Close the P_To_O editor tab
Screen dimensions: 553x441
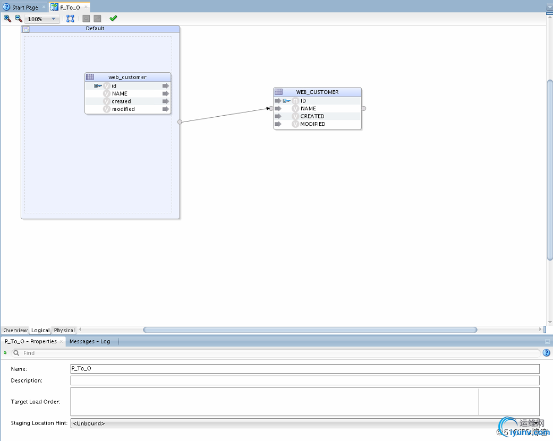pos(86,7)
